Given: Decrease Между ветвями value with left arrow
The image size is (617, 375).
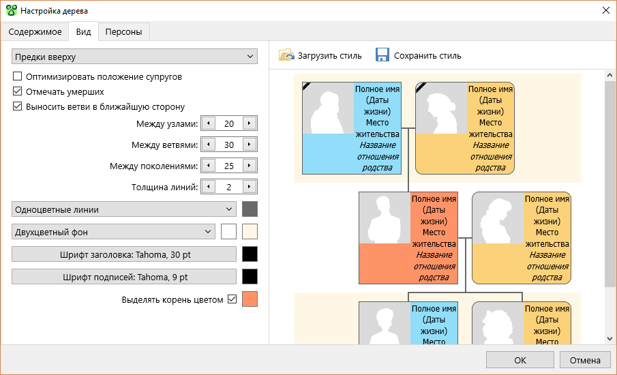Looking at the screenshot, I should coord(207,145).
